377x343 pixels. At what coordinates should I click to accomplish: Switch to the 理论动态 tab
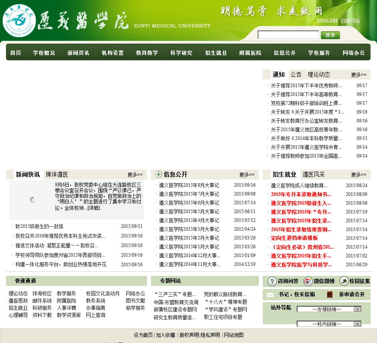pyautogui.click(x=319, y=74)
